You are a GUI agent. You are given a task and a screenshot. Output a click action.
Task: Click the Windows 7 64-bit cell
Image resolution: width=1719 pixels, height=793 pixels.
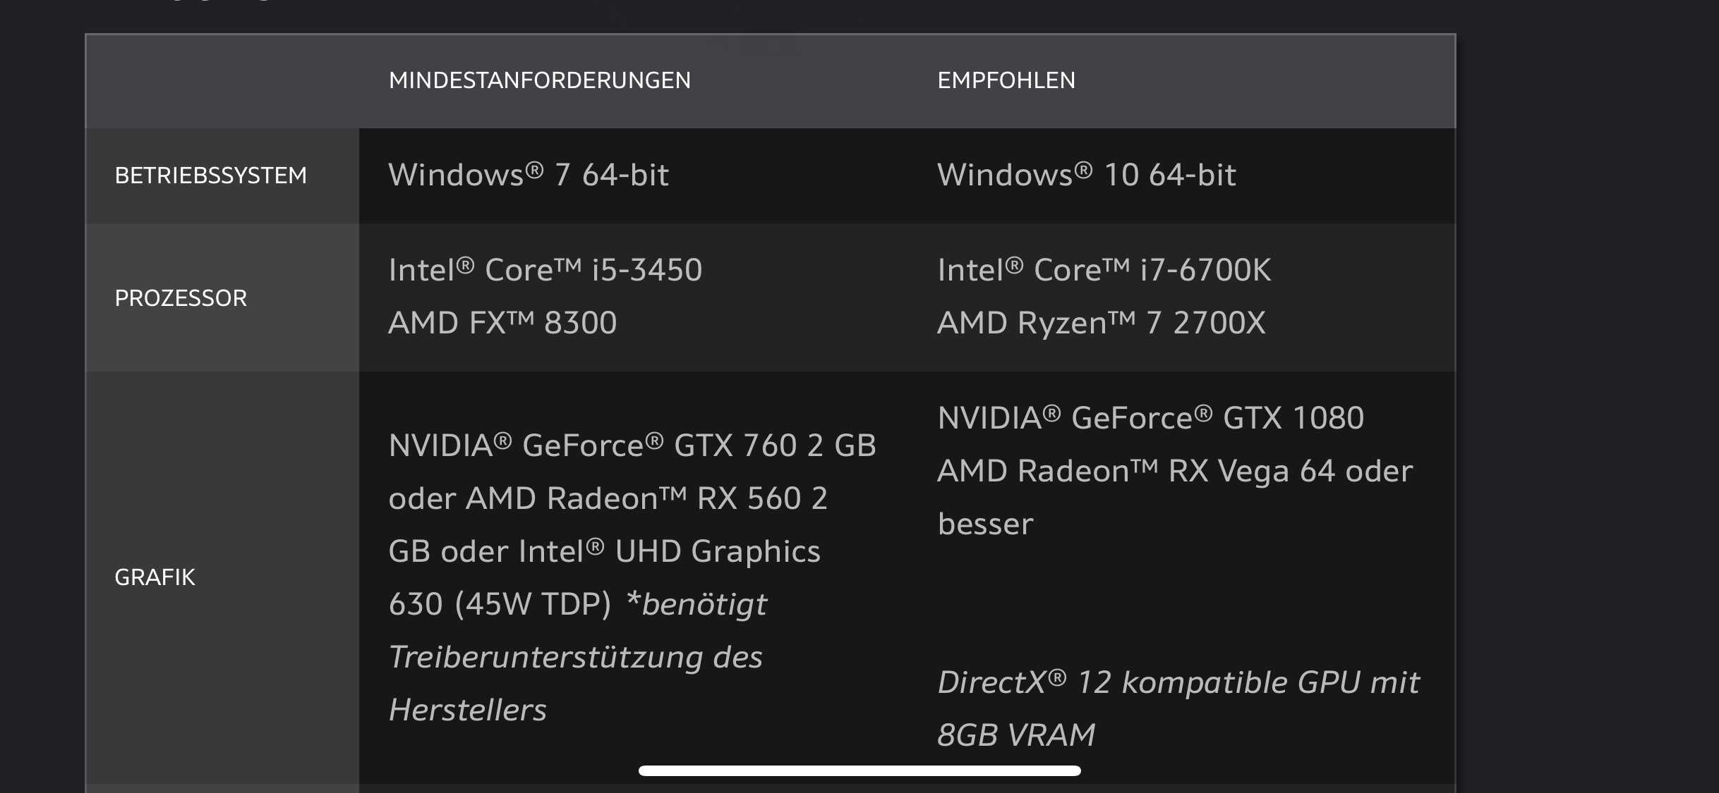[529, 175]
